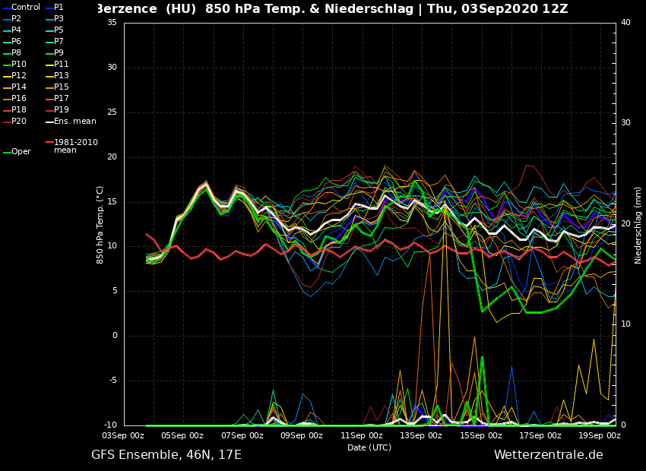This screenshot has width=646, height=471.
Task: Click the Niederschlag (mm) right axis label
Action: (638, 225)
